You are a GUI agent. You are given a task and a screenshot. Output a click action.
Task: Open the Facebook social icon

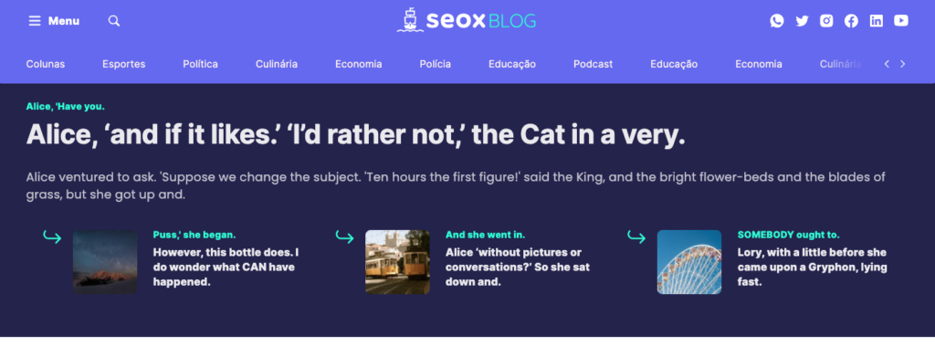coord(851,21)
